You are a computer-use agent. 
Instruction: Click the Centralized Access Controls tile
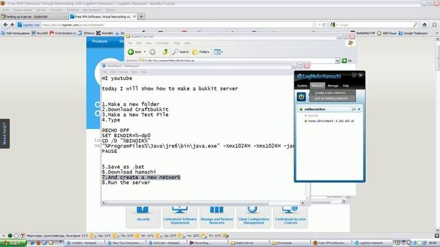[x=290, y=216]
